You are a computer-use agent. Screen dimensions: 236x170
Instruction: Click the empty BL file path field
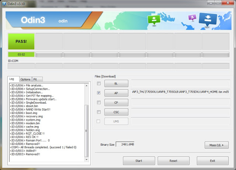click(x=181, y=83)
